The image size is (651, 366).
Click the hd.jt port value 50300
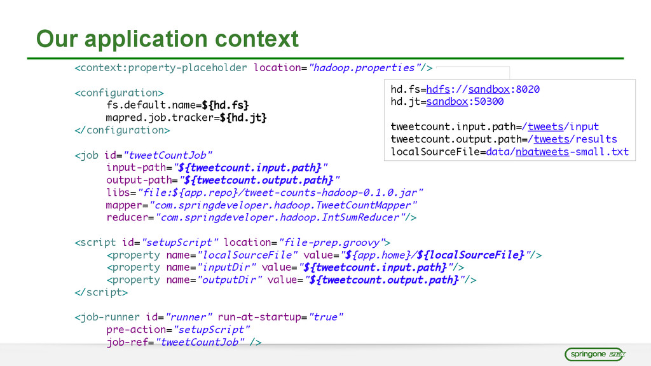pyautogui.click(x=489, y=102)
